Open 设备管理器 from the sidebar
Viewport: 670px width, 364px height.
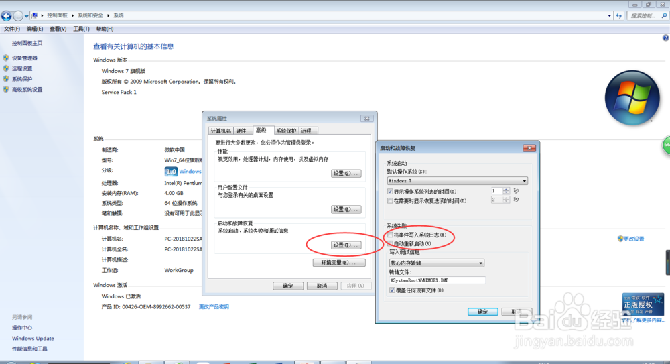(x=24, y=58)
